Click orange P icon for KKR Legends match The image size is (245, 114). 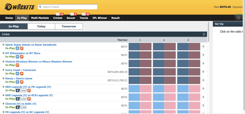(x=29, y=99)
